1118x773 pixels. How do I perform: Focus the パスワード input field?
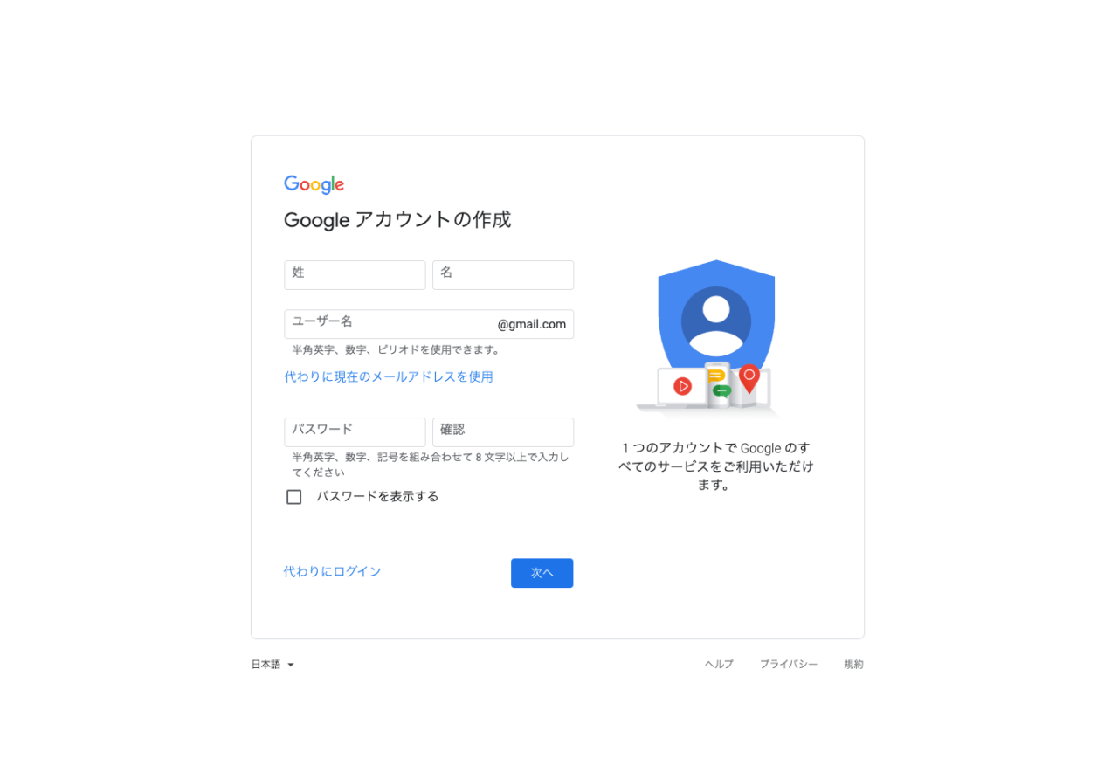tap(355, 432)
